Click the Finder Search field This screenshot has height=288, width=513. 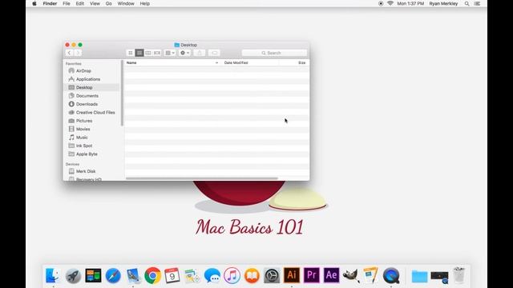(x=274, y=53)
